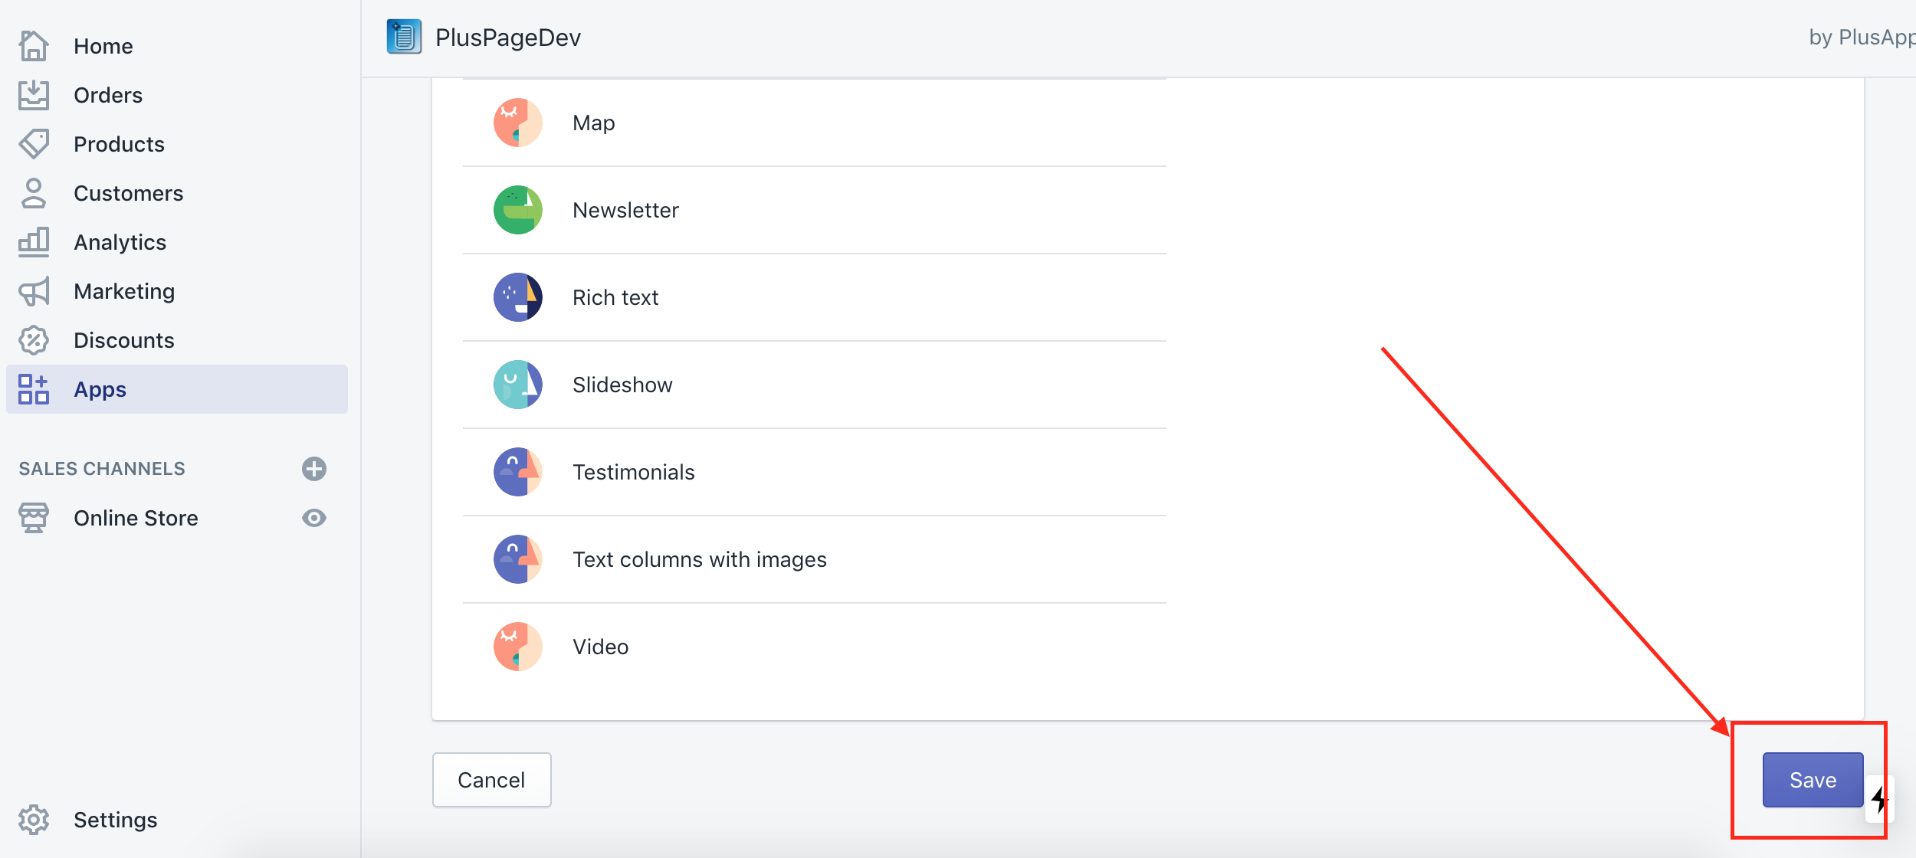Click the PlusPageDev app icon
Screen dimensions: 1916x858
coord(404,35)
